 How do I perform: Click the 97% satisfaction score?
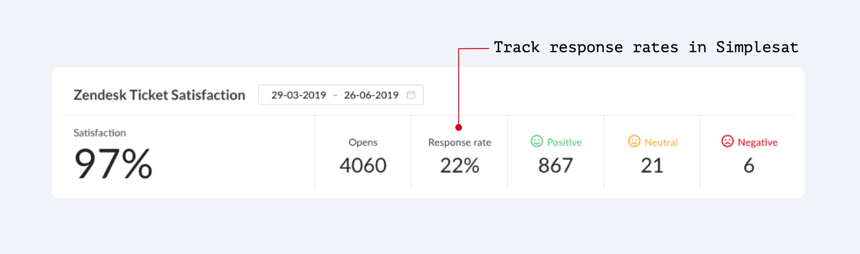[x=113, y=164]
